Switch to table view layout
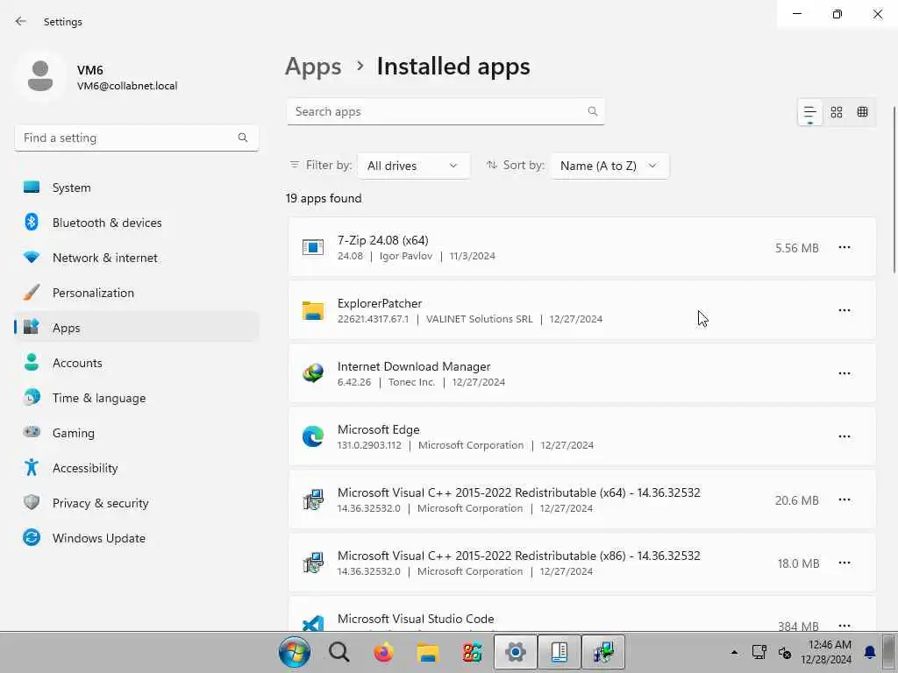Screen dimensions: 898x673 coord(863,112)
